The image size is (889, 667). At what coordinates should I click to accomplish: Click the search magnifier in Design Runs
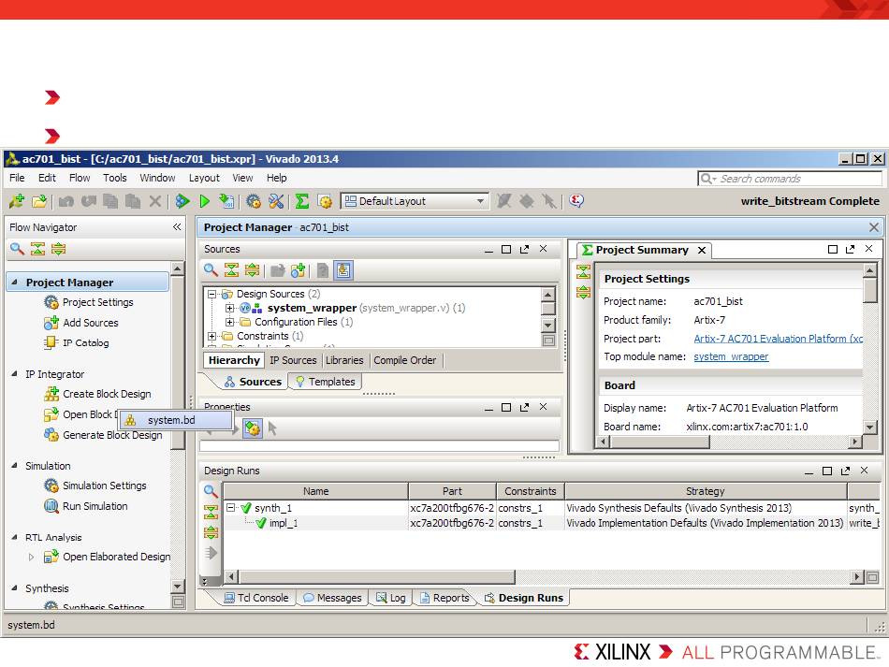(211, 491)
